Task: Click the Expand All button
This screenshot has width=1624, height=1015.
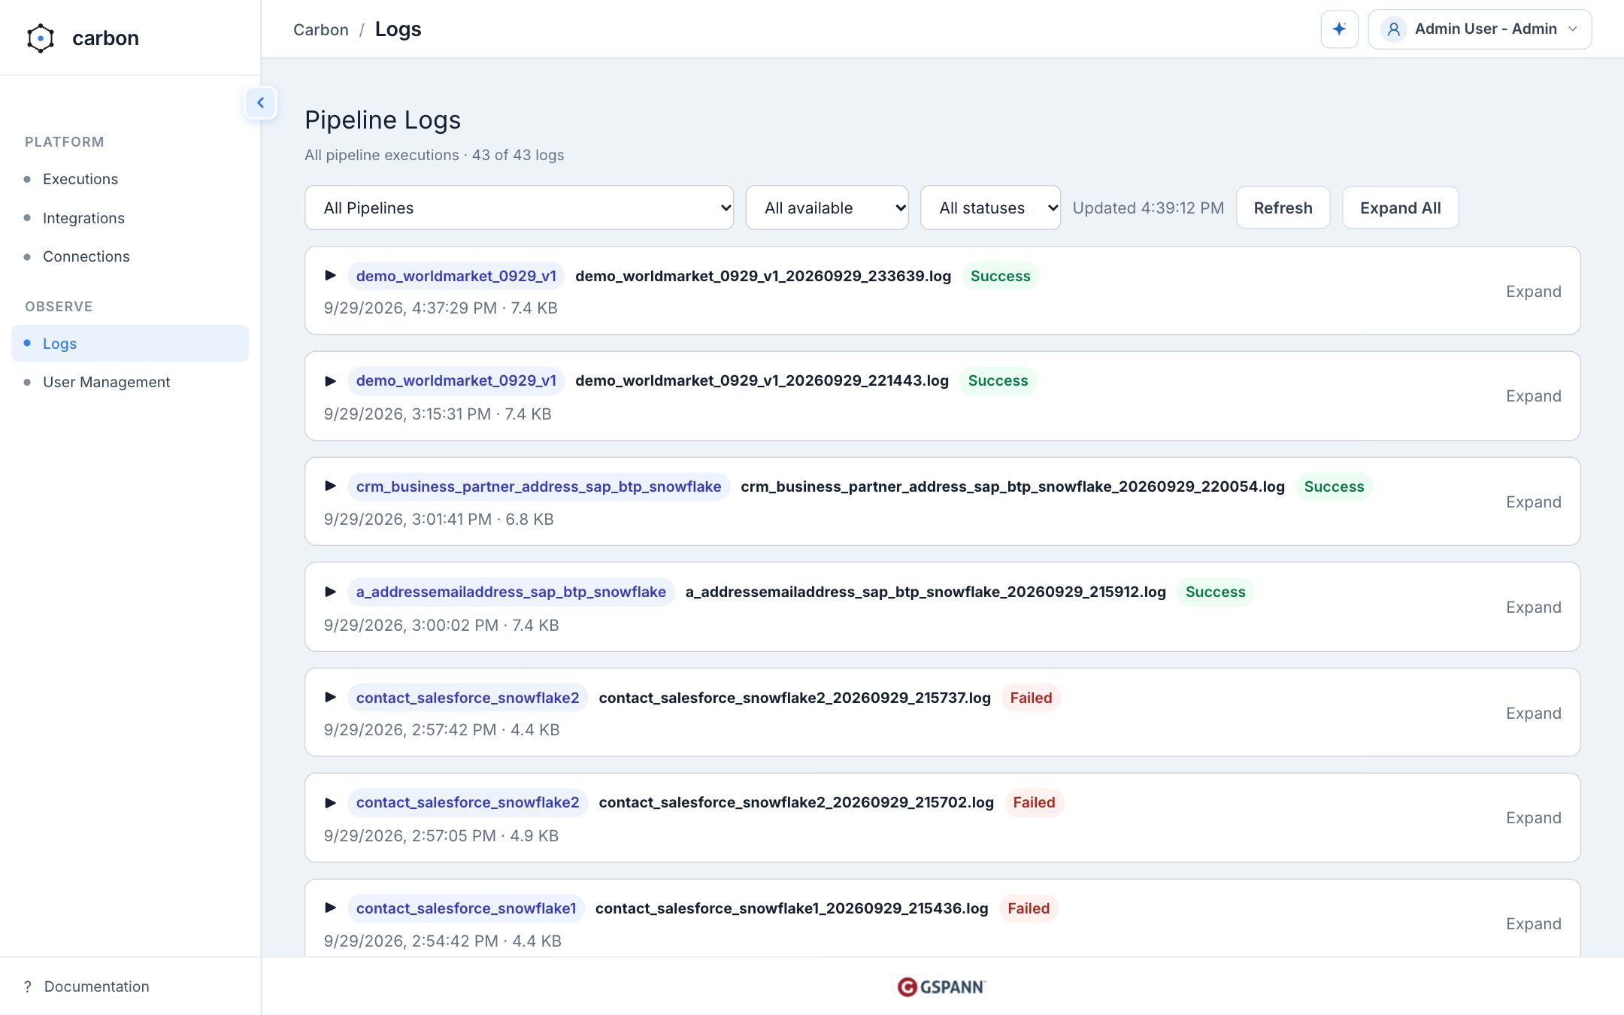Action: tap(1400, 208)
